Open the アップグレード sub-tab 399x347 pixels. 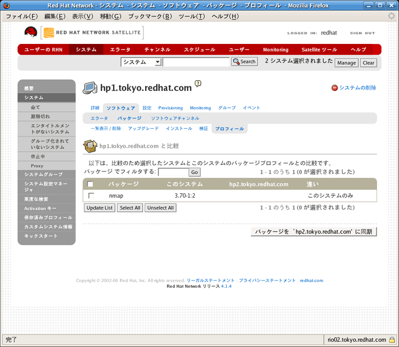(x=143, y=128)
